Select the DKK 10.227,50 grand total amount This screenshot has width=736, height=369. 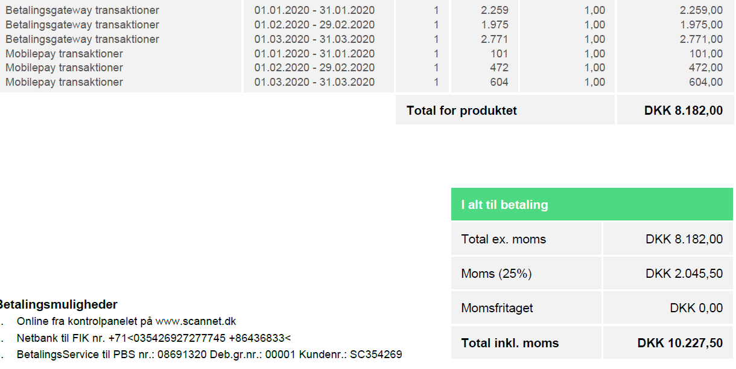pos(680,343)
